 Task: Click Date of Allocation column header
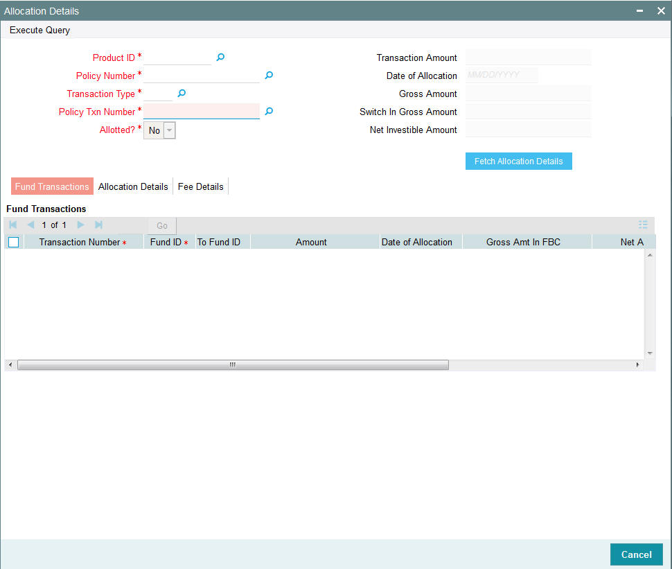pyautogui.click(x=421, y=243)
